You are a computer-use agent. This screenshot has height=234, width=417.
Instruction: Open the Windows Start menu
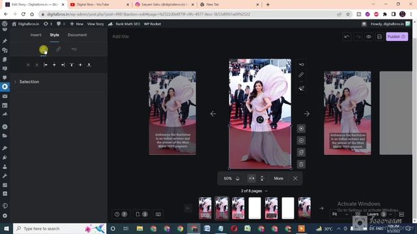pos(7,228)
